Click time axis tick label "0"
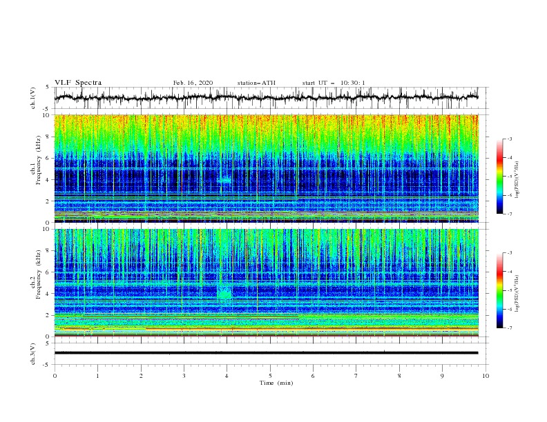Screen dimensions: 547x422 pos(55,376)
